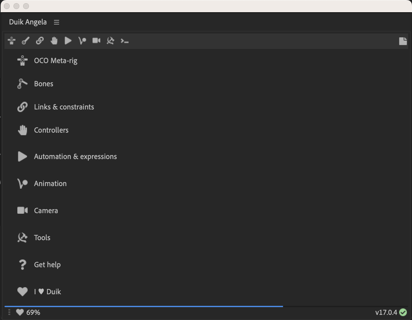Click the v17.0.4 version label
The width and height of the screenshot is (412, 320).
coord(386,312)
